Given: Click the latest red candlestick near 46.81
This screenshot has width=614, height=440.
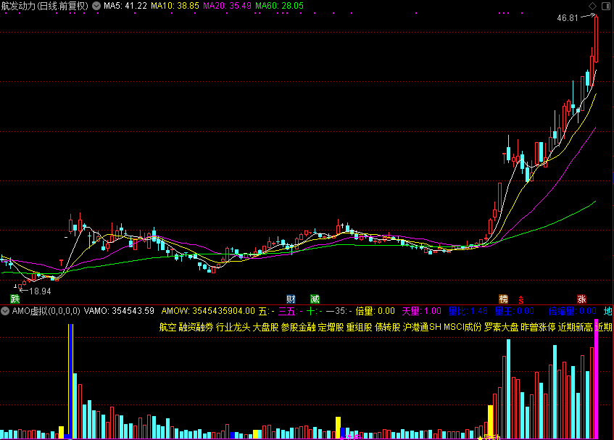Looking at the screenshot, I should tap(597, 39).
